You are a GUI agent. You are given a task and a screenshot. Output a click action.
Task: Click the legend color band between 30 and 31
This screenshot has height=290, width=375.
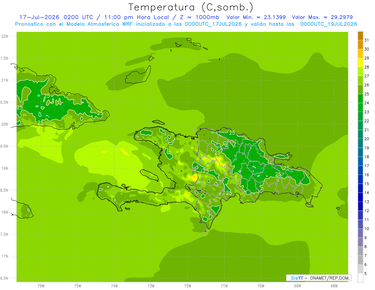click(x=360, y=44)
